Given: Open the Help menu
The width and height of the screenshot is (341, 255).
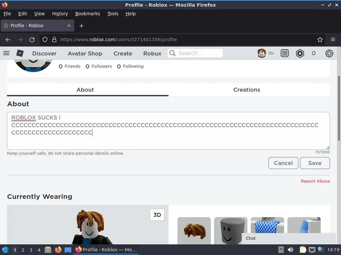Looking at the screenshot, I should (x=131, y=14).
